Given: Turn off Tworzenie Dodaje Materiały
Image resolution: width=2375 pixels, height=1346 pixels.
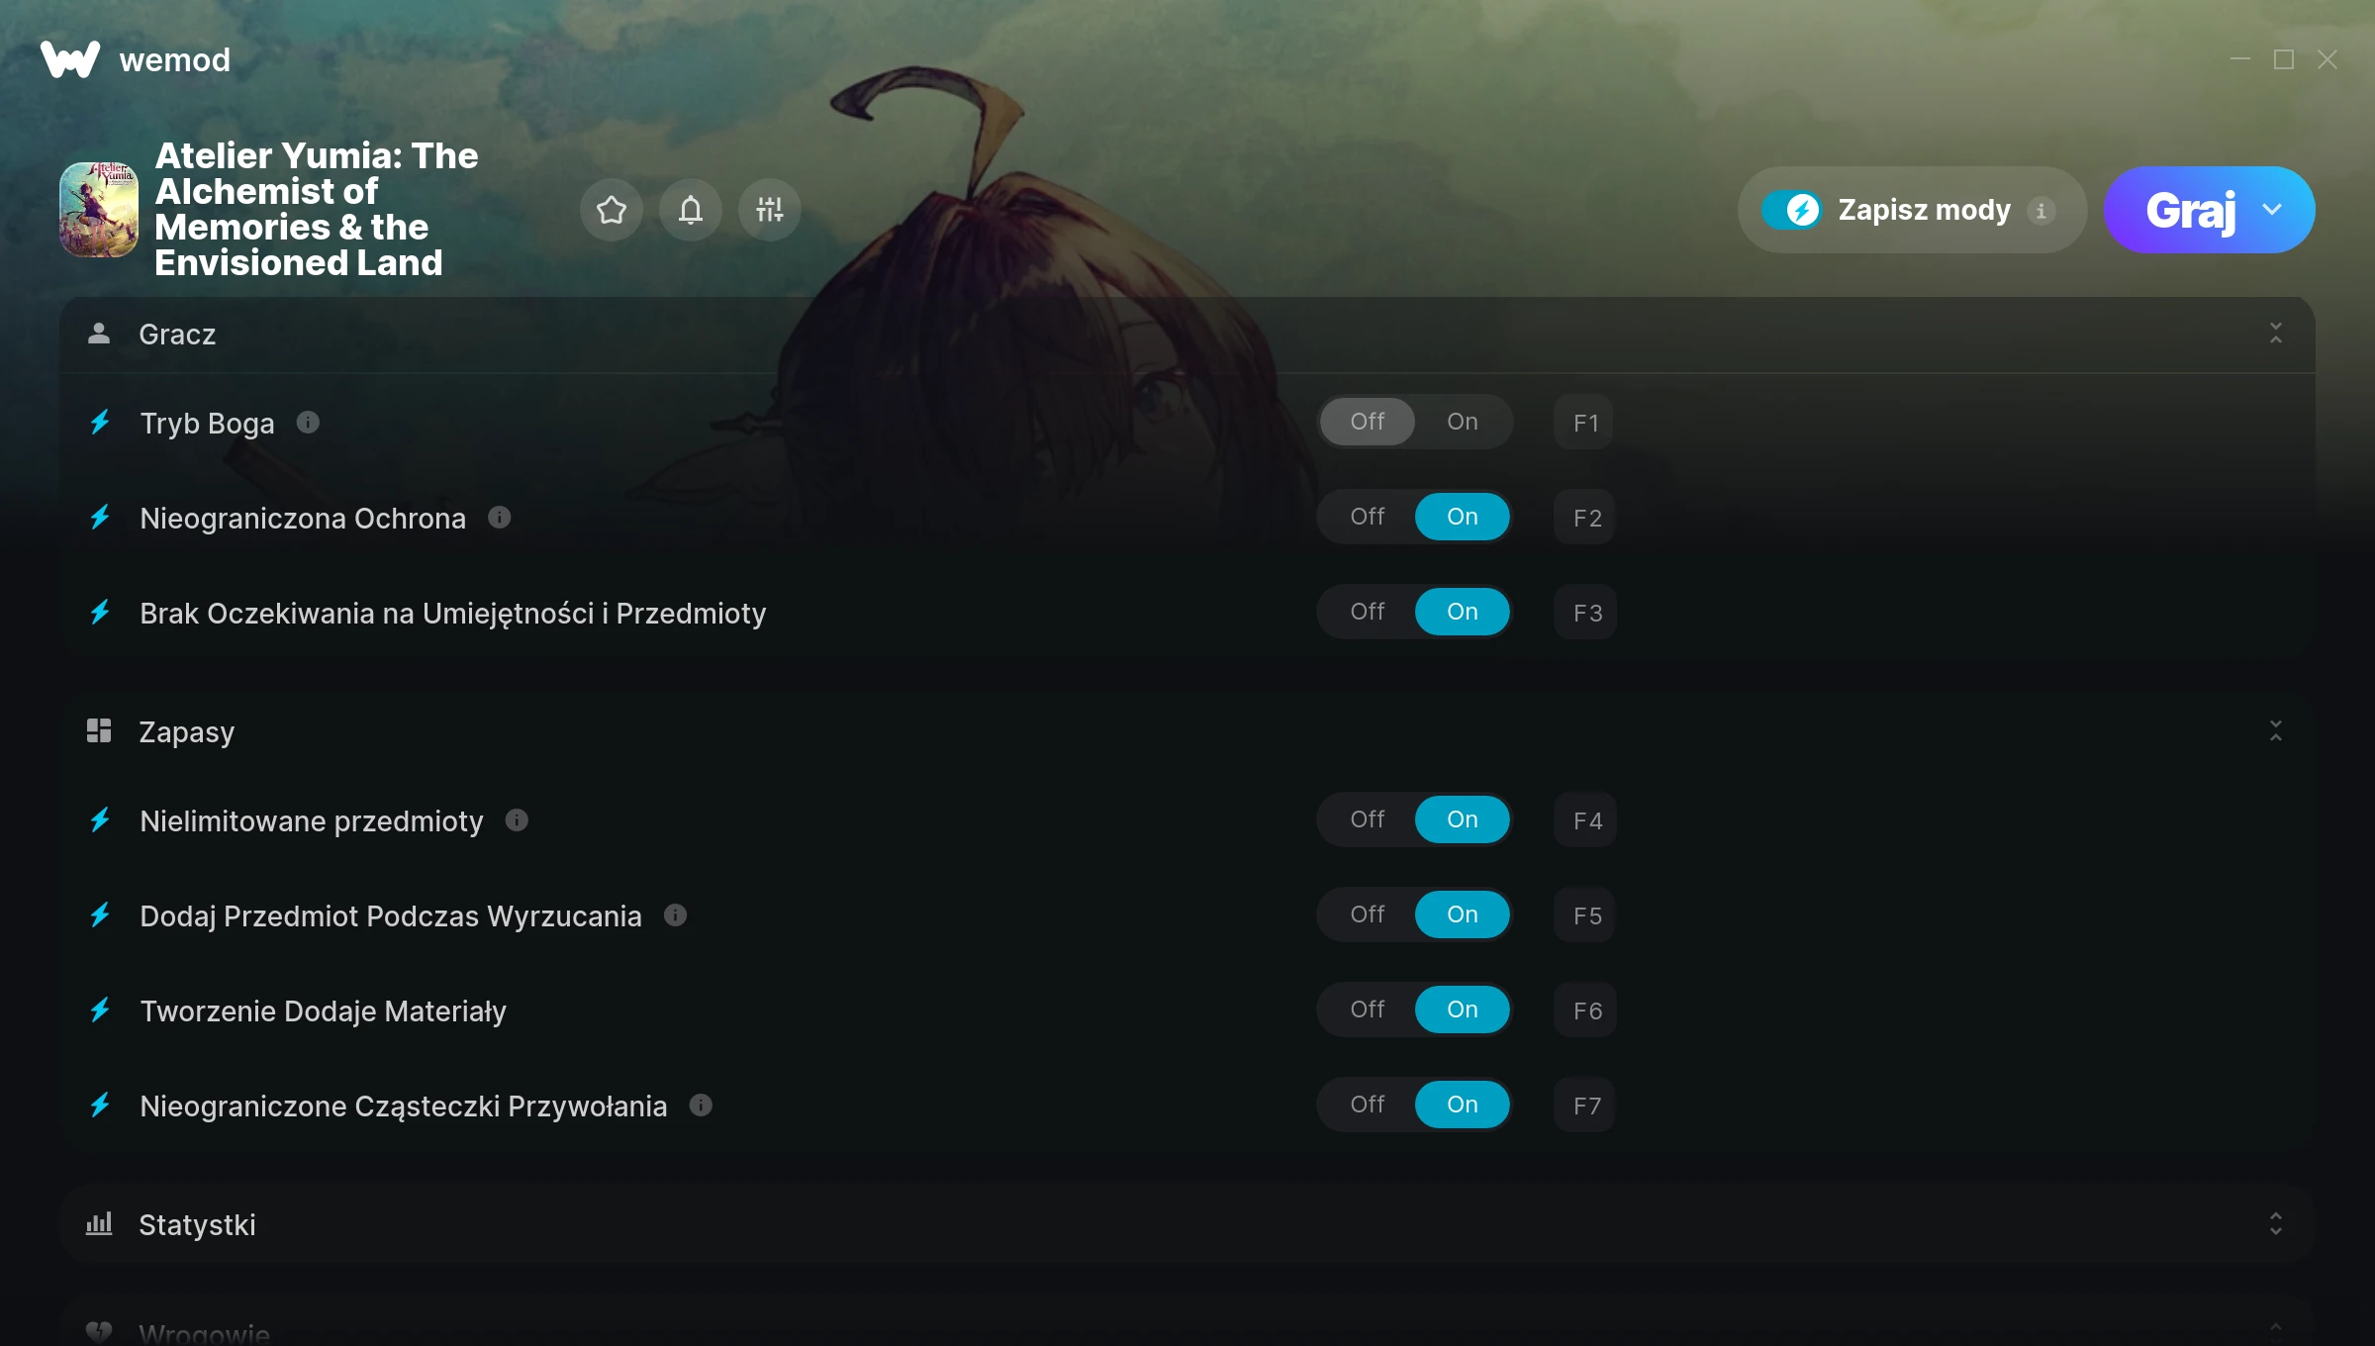Looking at the screenshot, I should pos(1368,1009).
